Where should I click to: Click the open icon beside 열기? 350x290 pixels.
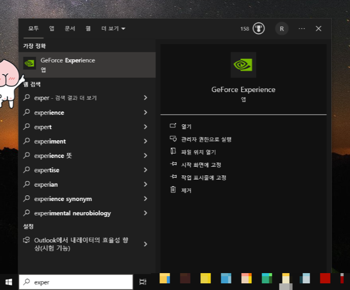point(173,125)
